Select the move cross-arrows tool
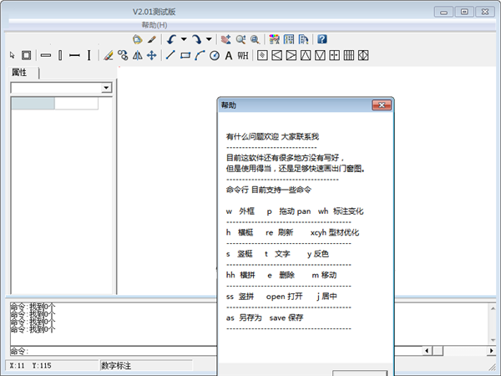Image resolution: width=501 pixels, height=376 pixels. [x=151, y=55]
